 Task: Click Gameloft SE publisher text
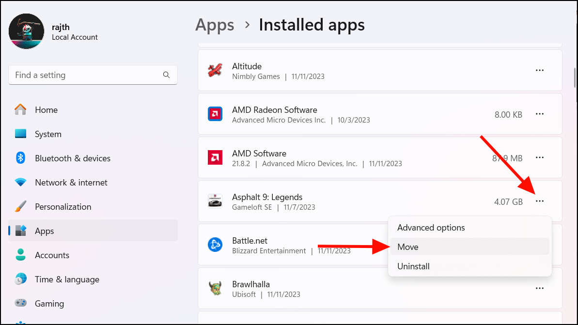tap(252, 207)
